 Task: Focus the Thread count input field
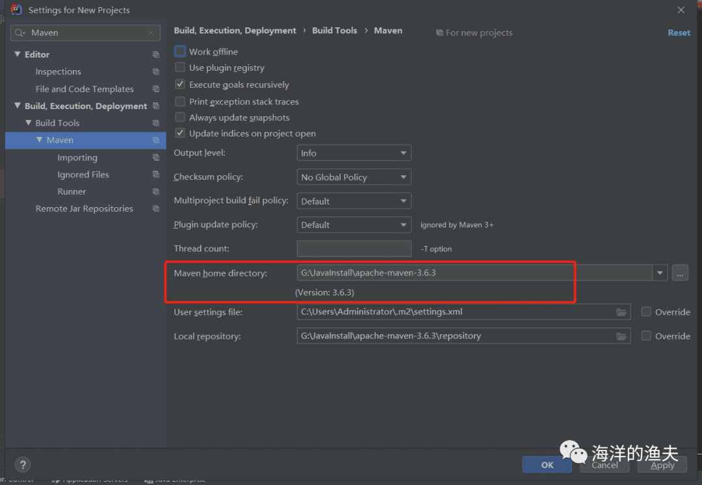(354, 249)
